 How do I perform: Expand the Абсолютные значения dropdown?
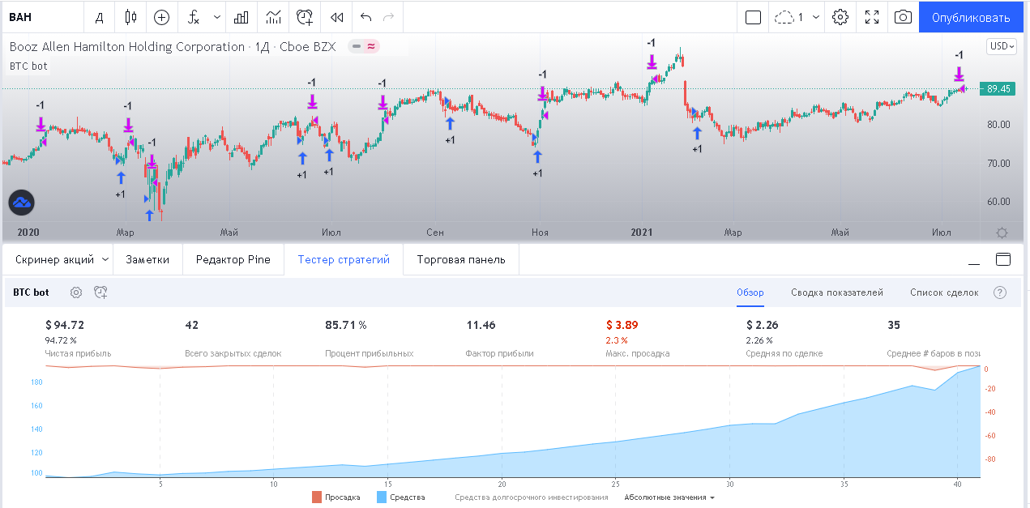pos(669,497)
